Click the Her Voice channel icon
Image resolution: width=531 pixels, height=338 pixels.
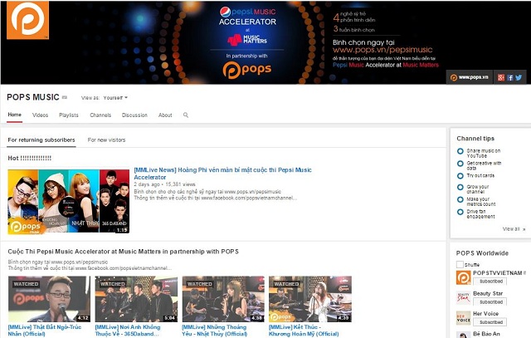click(x=463, y=318)
